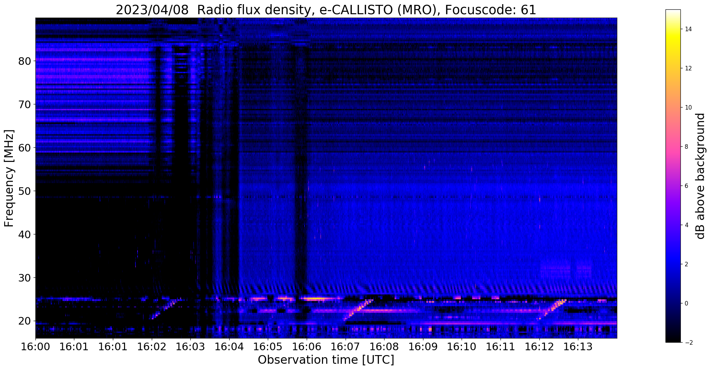Click the diagonal drifting streak near 16:07

click(x=358, y=310)
